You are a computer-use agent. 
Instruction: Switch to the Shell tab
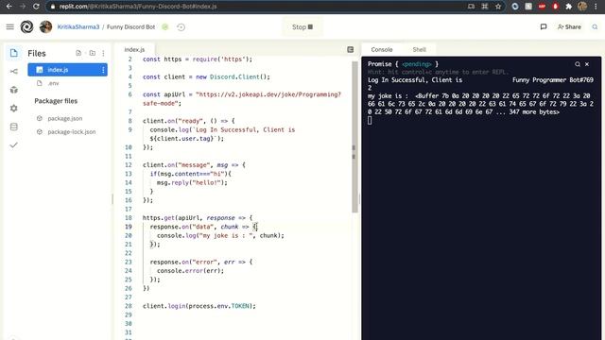click(x=419, y=49)
